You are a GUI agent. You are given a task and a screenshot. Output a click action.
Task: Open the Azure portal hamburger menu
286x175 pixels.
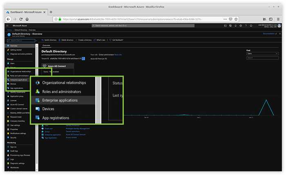click(7, 26)
